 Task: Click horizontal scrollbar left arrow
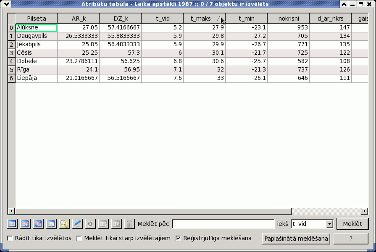(x=11, y=211)
